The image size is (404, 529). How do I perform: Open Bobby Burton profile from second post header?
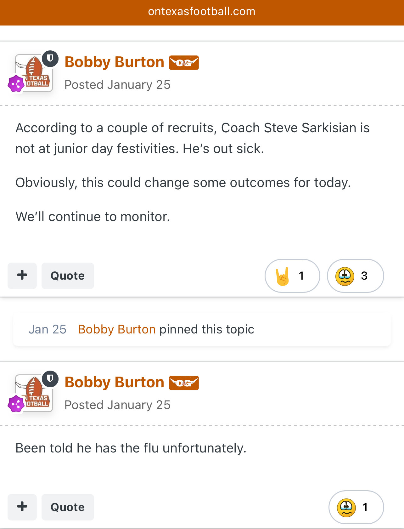114,382
